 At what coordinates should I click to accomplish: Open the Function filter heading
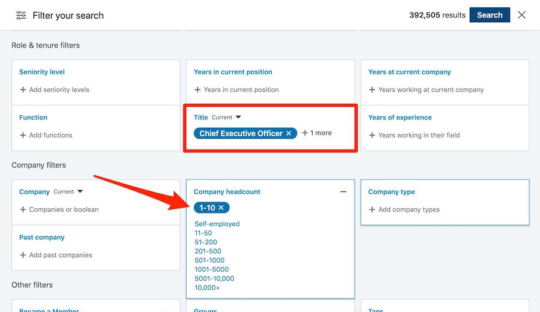(x=33, y=117)
